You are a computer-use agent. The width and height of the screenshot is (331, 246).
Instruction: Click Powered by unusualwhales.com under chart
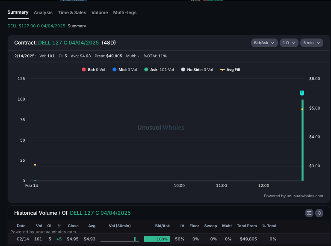293,196
